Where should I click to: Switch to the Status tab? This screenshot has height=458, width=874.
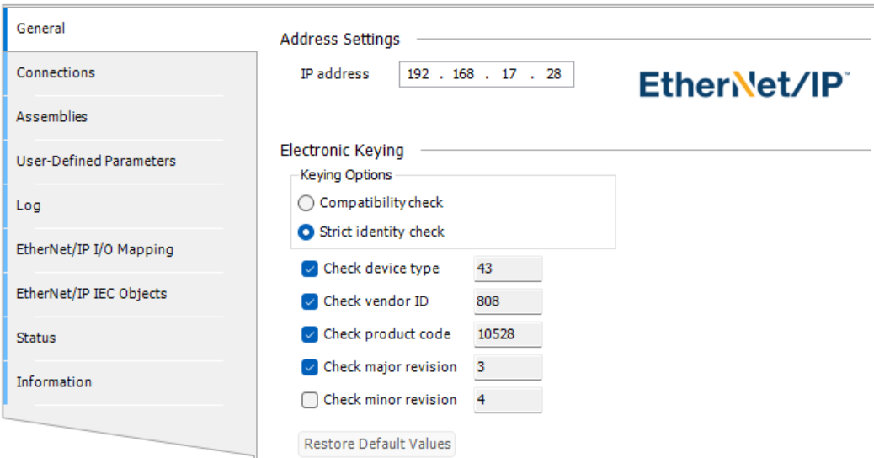[36, 338]
